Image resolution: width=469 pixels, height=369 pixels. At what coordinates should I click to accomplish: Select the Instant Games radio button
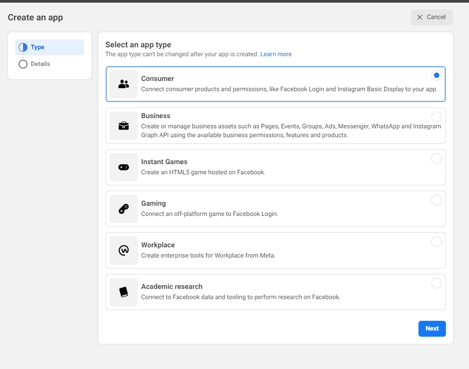pos(436,158)
